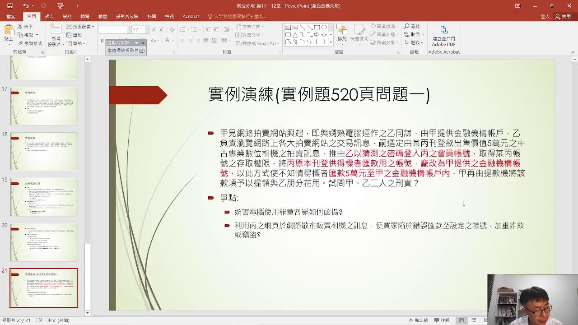Click Find (尋找) magnifier

click(x=412, y=27)
